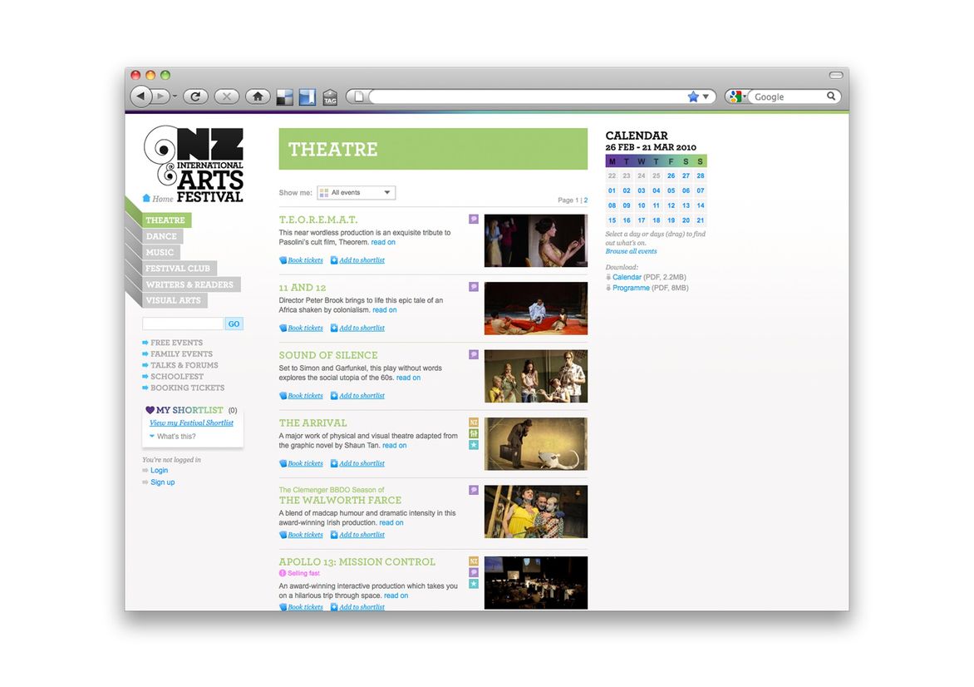Open the Writers & Readers section

coord(189,284)
